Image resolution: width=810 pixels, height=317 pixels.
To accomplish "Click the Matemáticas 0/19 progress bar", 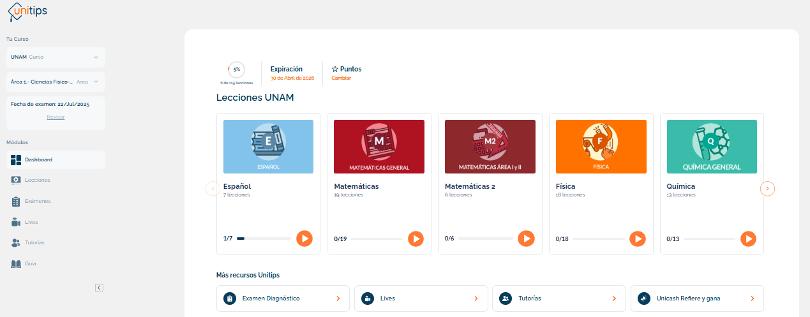I will 377,239.
